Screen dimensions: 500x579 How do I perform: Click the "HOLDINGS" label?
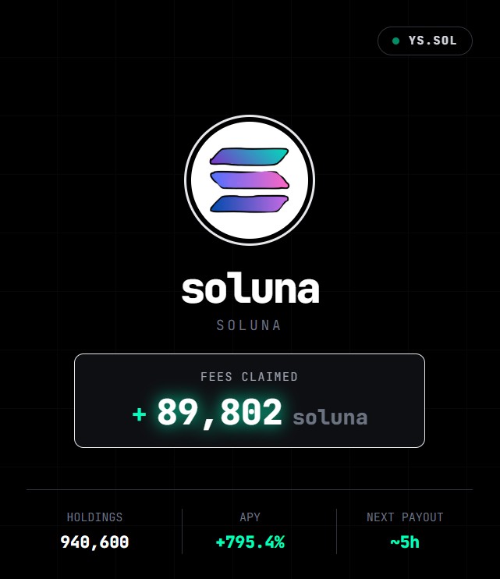tap(94, 517)
